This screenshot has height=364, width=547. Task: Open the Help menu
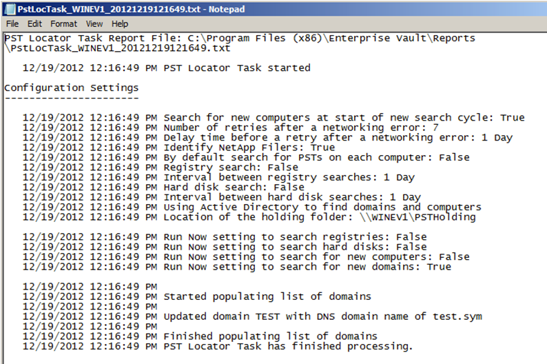pos(120,23)
